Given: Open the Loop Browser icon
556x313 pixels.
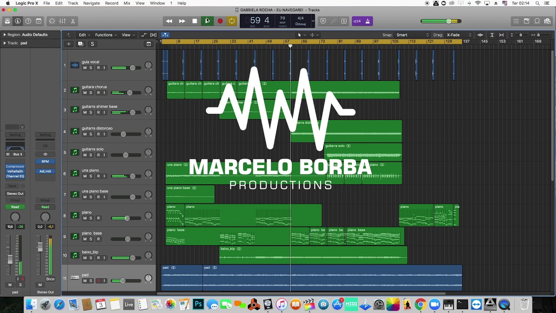Looking at the screenshot, I should coord(537,21).
